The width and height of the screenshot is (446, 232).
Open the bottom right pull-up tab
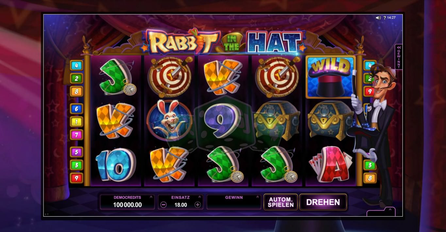(381, 211)
